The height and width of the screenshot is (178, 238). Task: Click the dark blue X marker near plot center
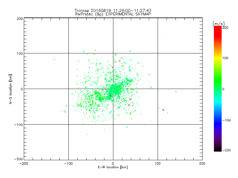pyautogui.click(x=110, y=96)
